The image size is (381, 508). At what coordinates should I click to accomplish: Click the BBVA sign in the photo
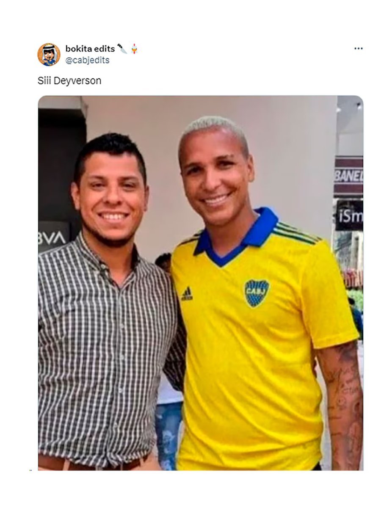pyautogui.click(x=53, y=237)
